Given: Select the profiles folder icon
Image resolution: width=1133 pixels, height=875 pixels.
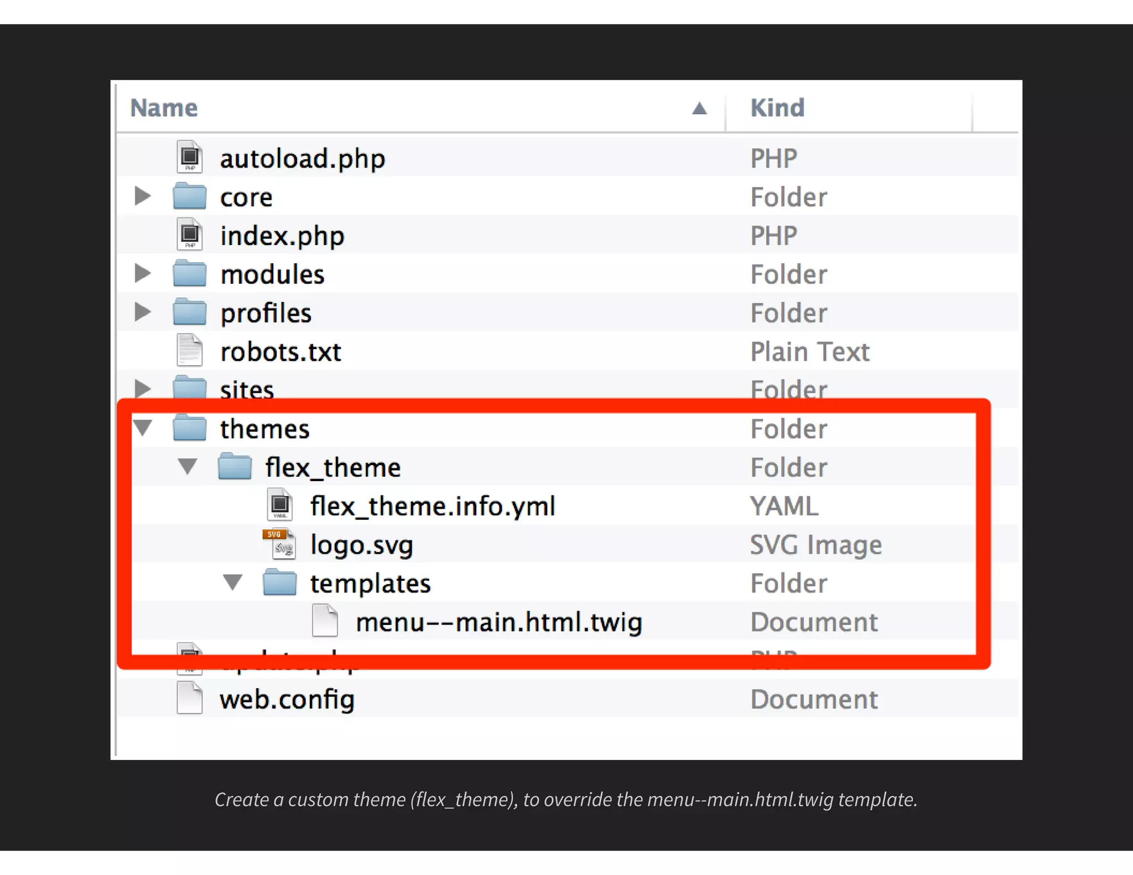Looking at the screenshot, I should 190,312.
